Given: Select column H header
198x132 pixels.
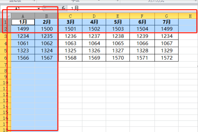Looking at the screenshot, I should coord(188,16).
